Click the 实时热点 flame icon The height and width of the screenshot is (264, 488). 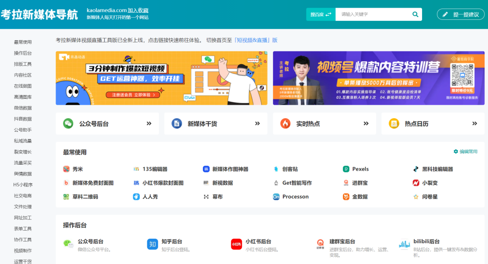coord(285,124)
